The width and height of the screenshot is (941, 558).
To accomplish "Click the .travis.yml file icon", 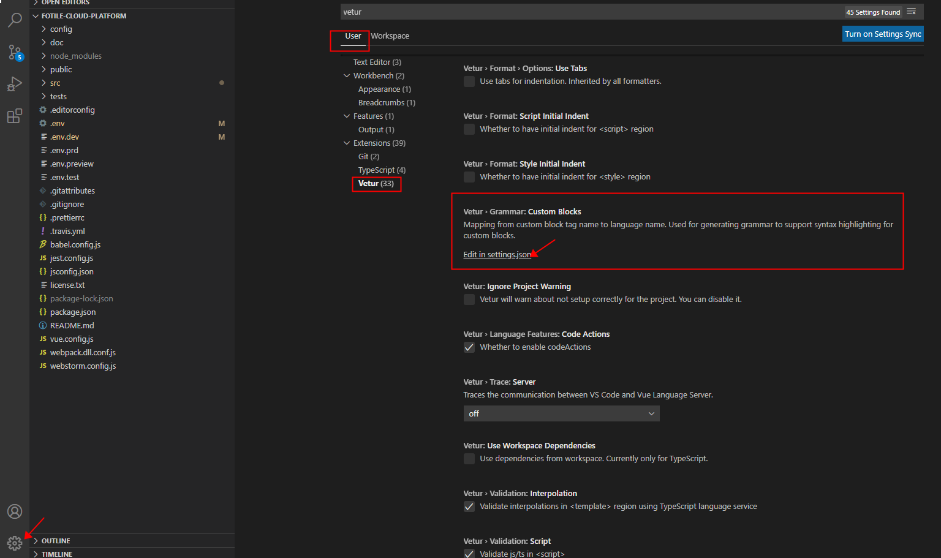I will click(43, 231).
